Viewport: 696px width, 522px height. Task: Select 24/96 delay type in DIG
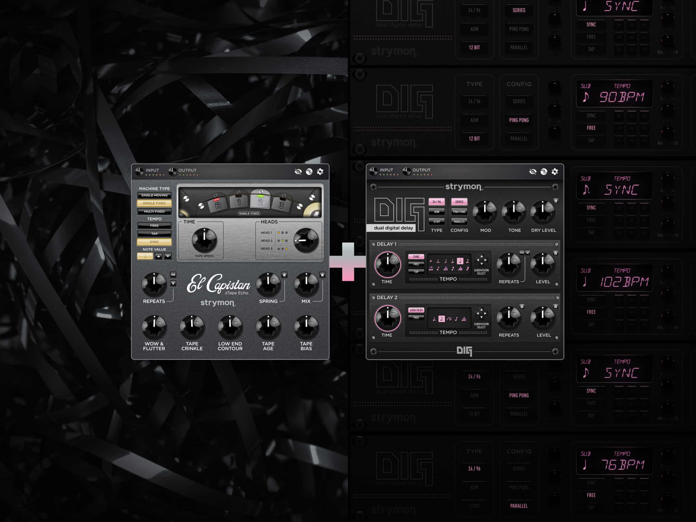437,202
